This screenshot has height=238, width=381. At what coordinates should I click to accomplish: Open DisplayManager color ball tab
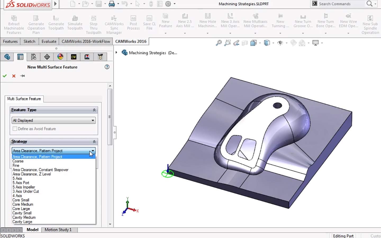[60, 57]
